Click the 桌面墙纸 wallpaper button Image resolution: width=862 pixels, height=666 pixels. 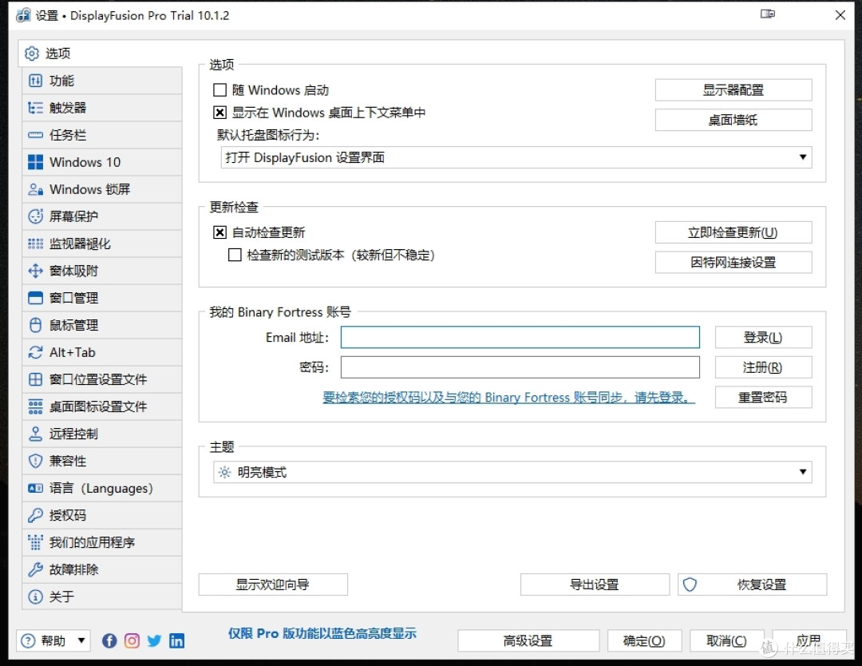click(733, 120)
